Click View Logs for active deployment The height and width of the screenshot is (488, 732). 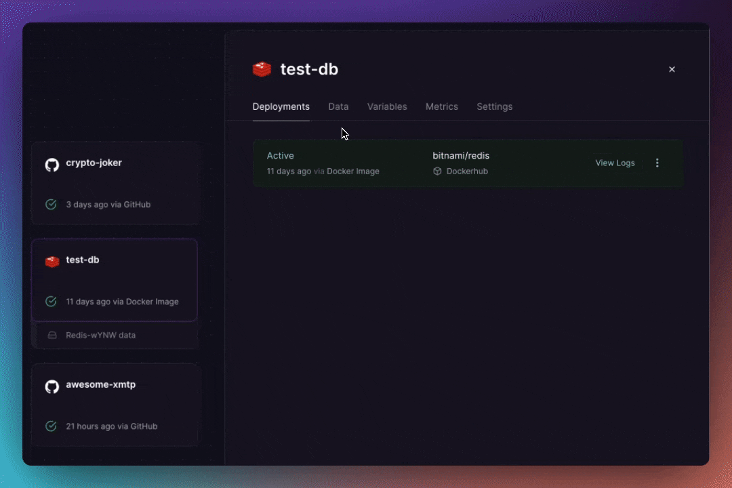click(x=615, y=163)
